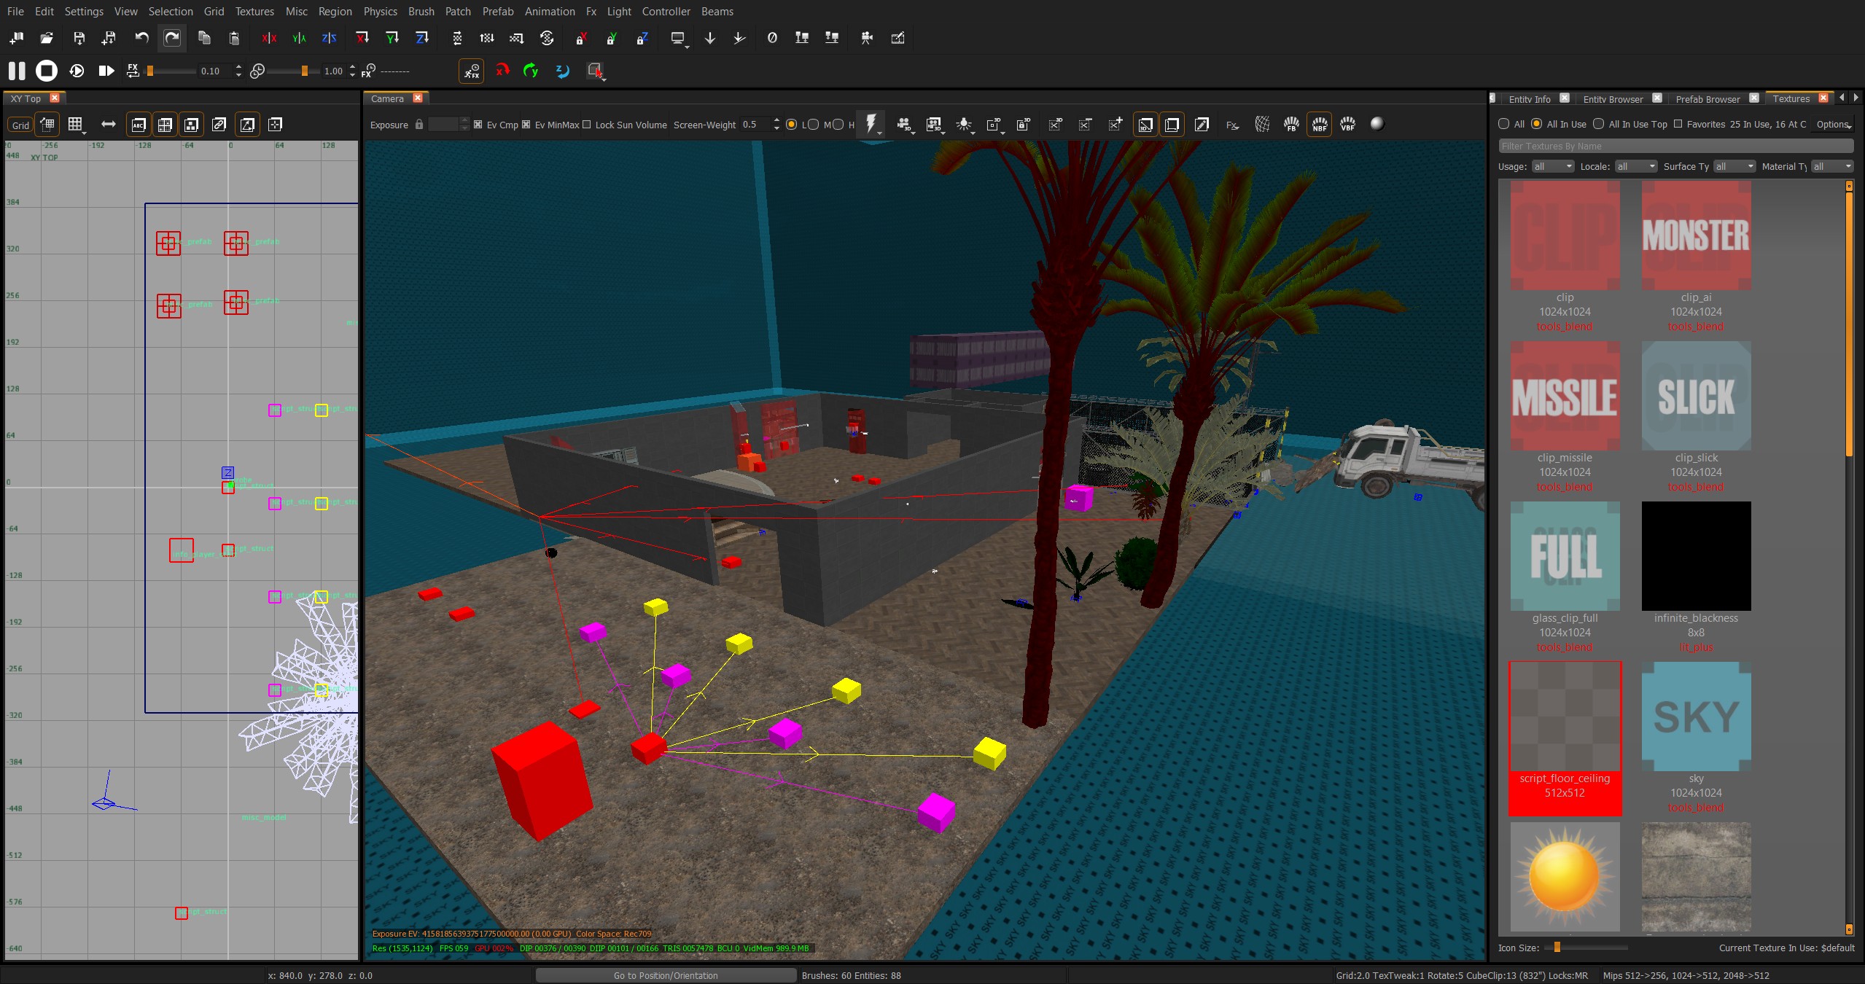Increase the 0.10 FX speed stepper

coord(238,66)
